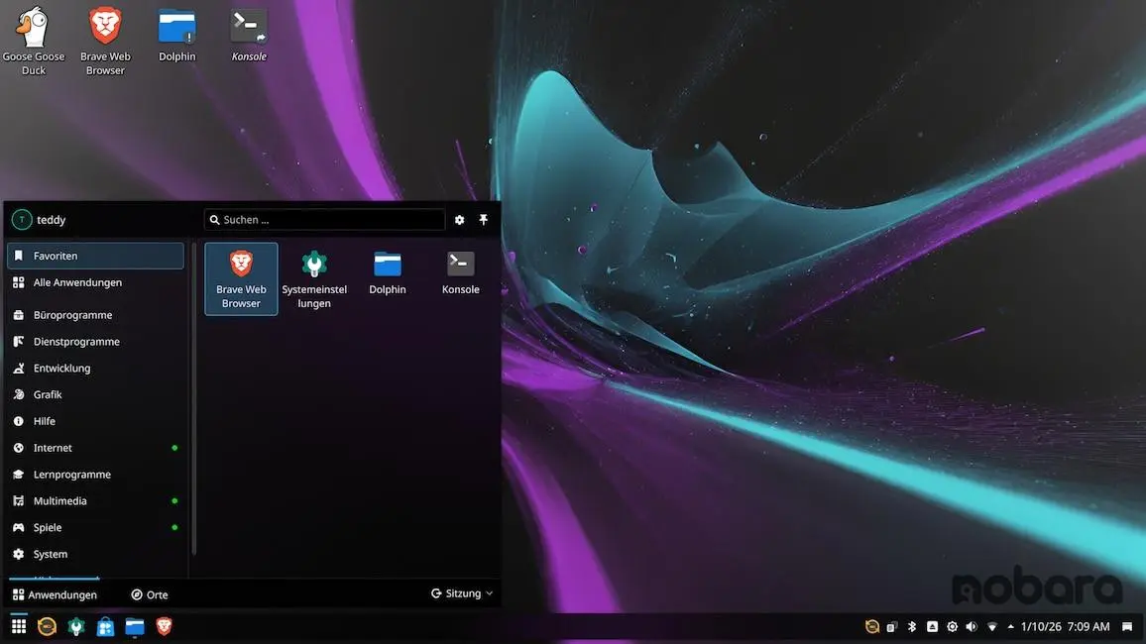The height and width of the screenshot is (644, 1146).
Task: Open Entwicklung category
Action: pyautogui.click(x=95, y=368)
